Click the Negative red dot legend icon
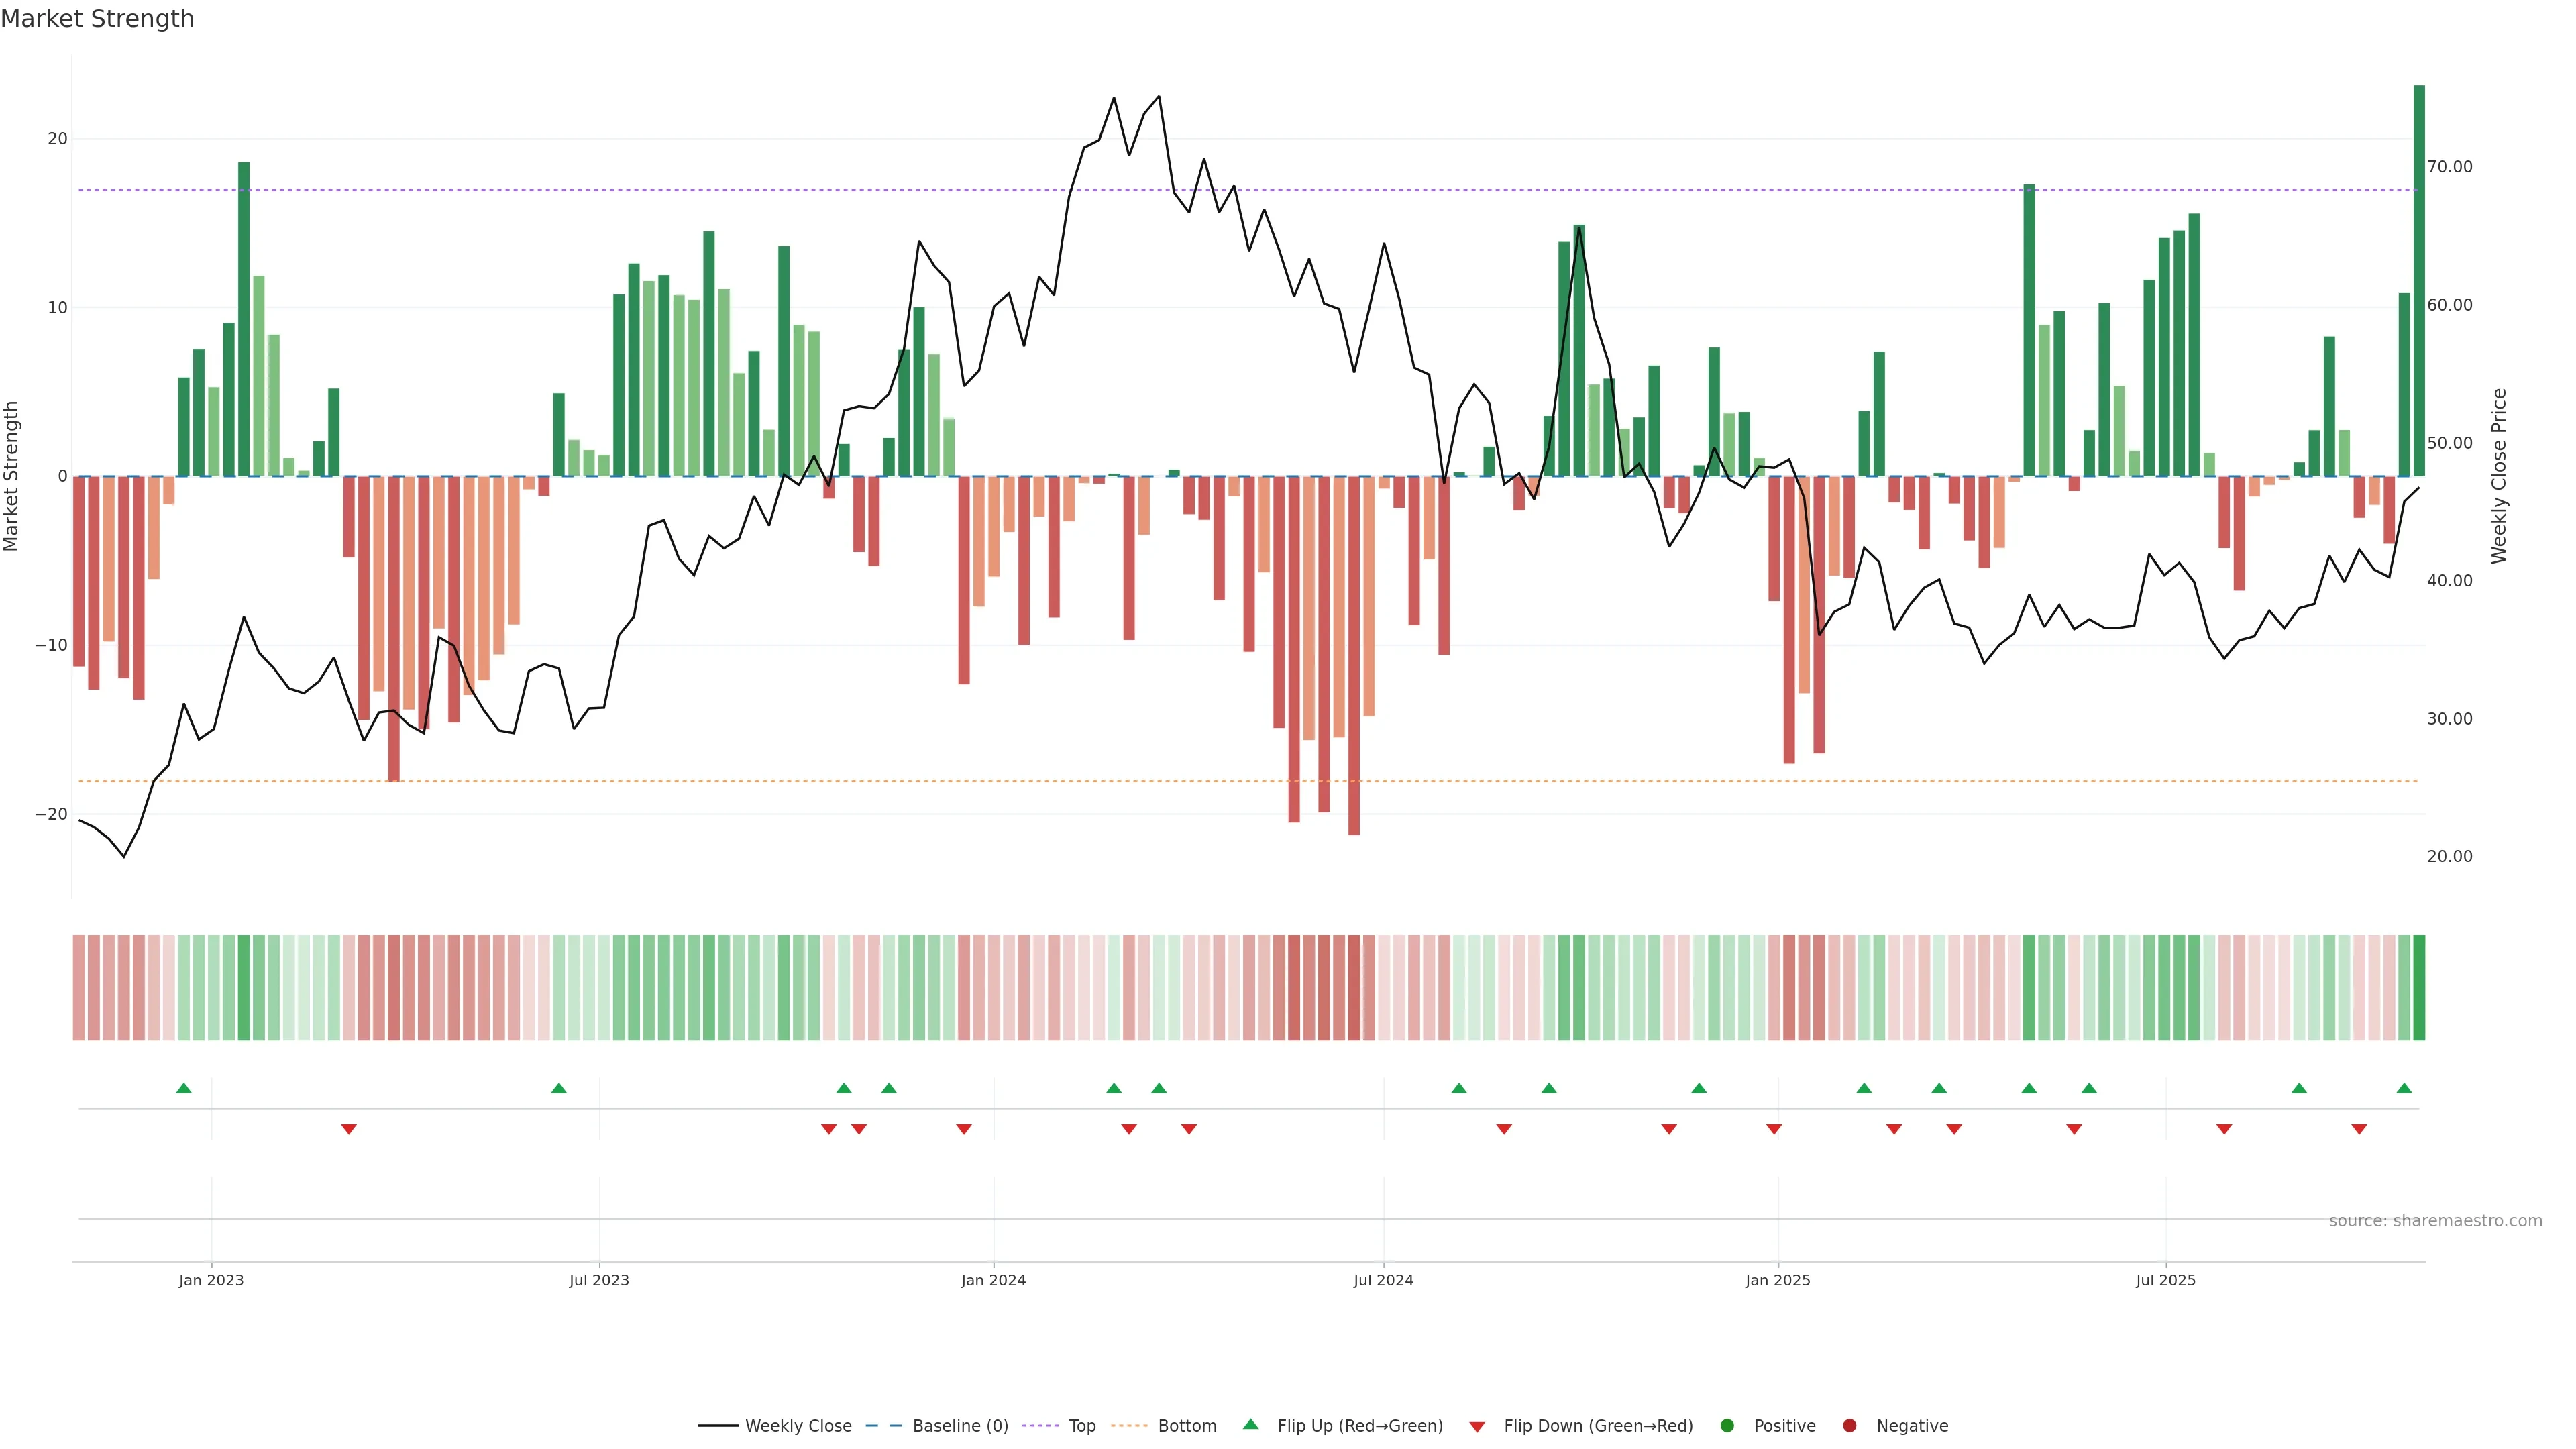The width and height of the screenshot is (2576, 1449). [x=1849, y=1426]
